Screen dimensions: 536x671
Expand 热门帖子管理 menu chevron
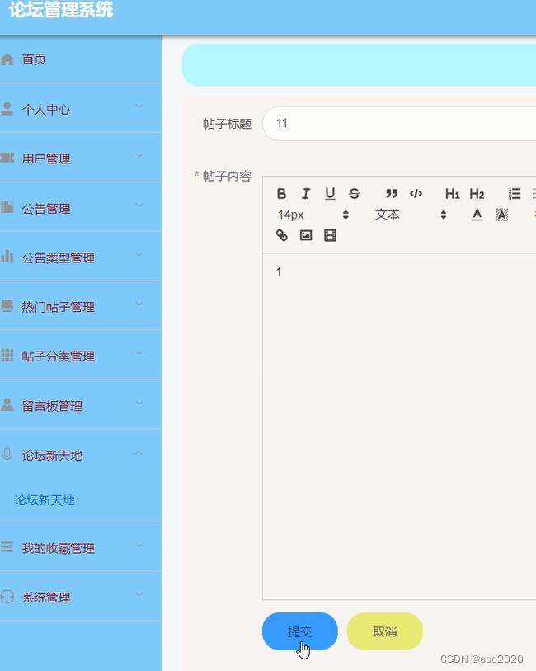tap(139, 304)
